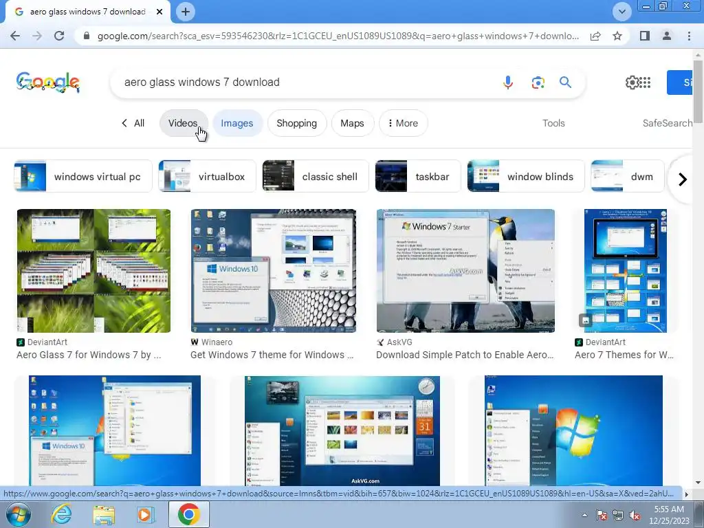Screen dimensions: 704x528
Task: Open second-row Windows 10 about dialog thumbnail
Action: tap(115, 430)
